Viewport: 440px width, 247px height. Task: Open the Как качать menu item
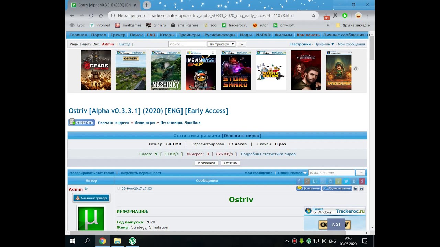coord(308,35)
